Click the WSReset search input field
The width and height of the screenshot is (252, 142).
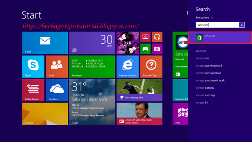point(217,25)
